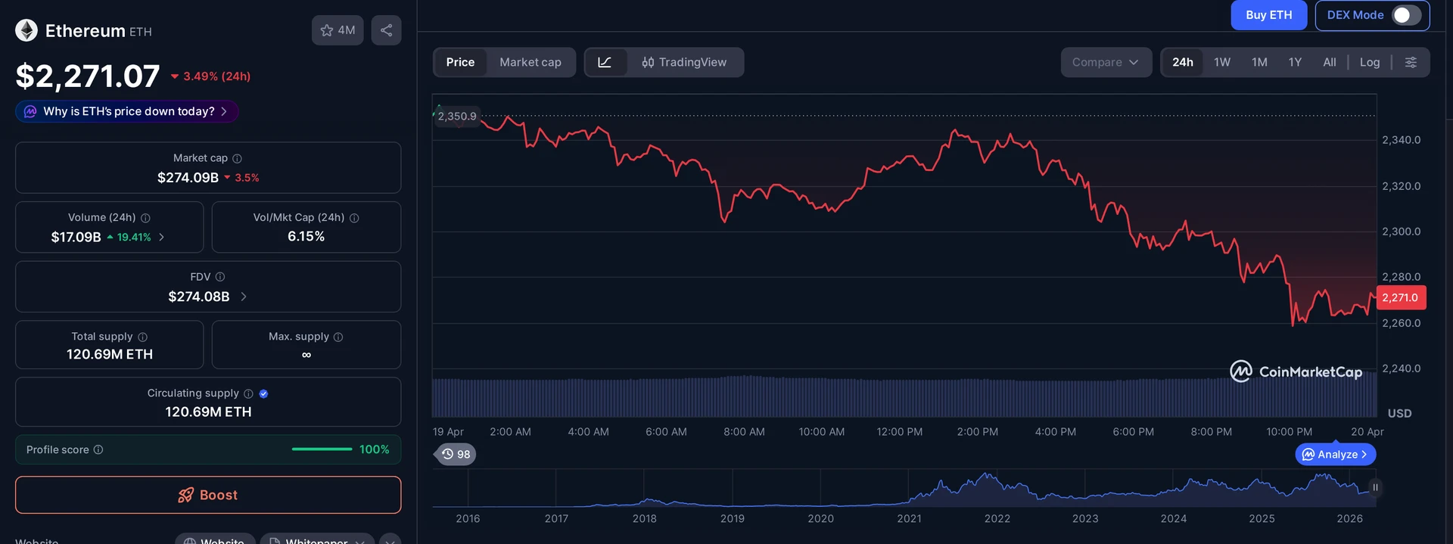Select the Price tab
This screenshot has width=1453, height=544.
coord(460,62)
